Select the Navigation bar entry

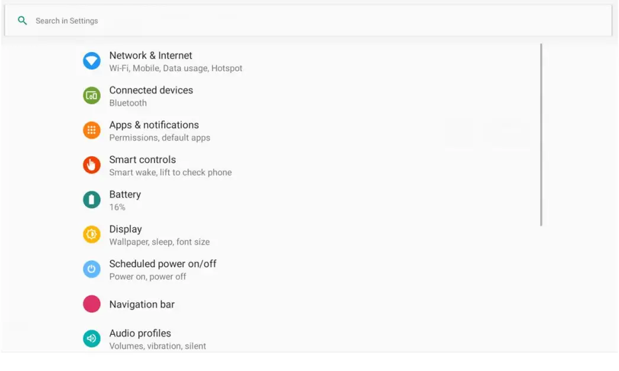142,305
